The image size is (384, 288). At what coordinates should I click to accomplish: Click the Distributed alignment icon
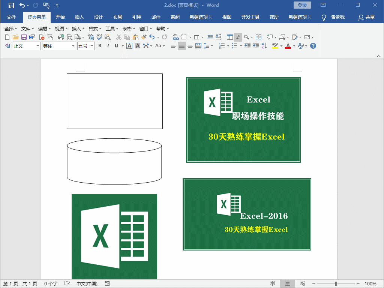(x=198, y=46)
